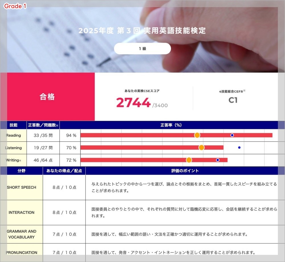Click the GRAMMAR AND VOCABULARY cell
The height and width of the screenshot is (262, 285).
click(22, 234)
